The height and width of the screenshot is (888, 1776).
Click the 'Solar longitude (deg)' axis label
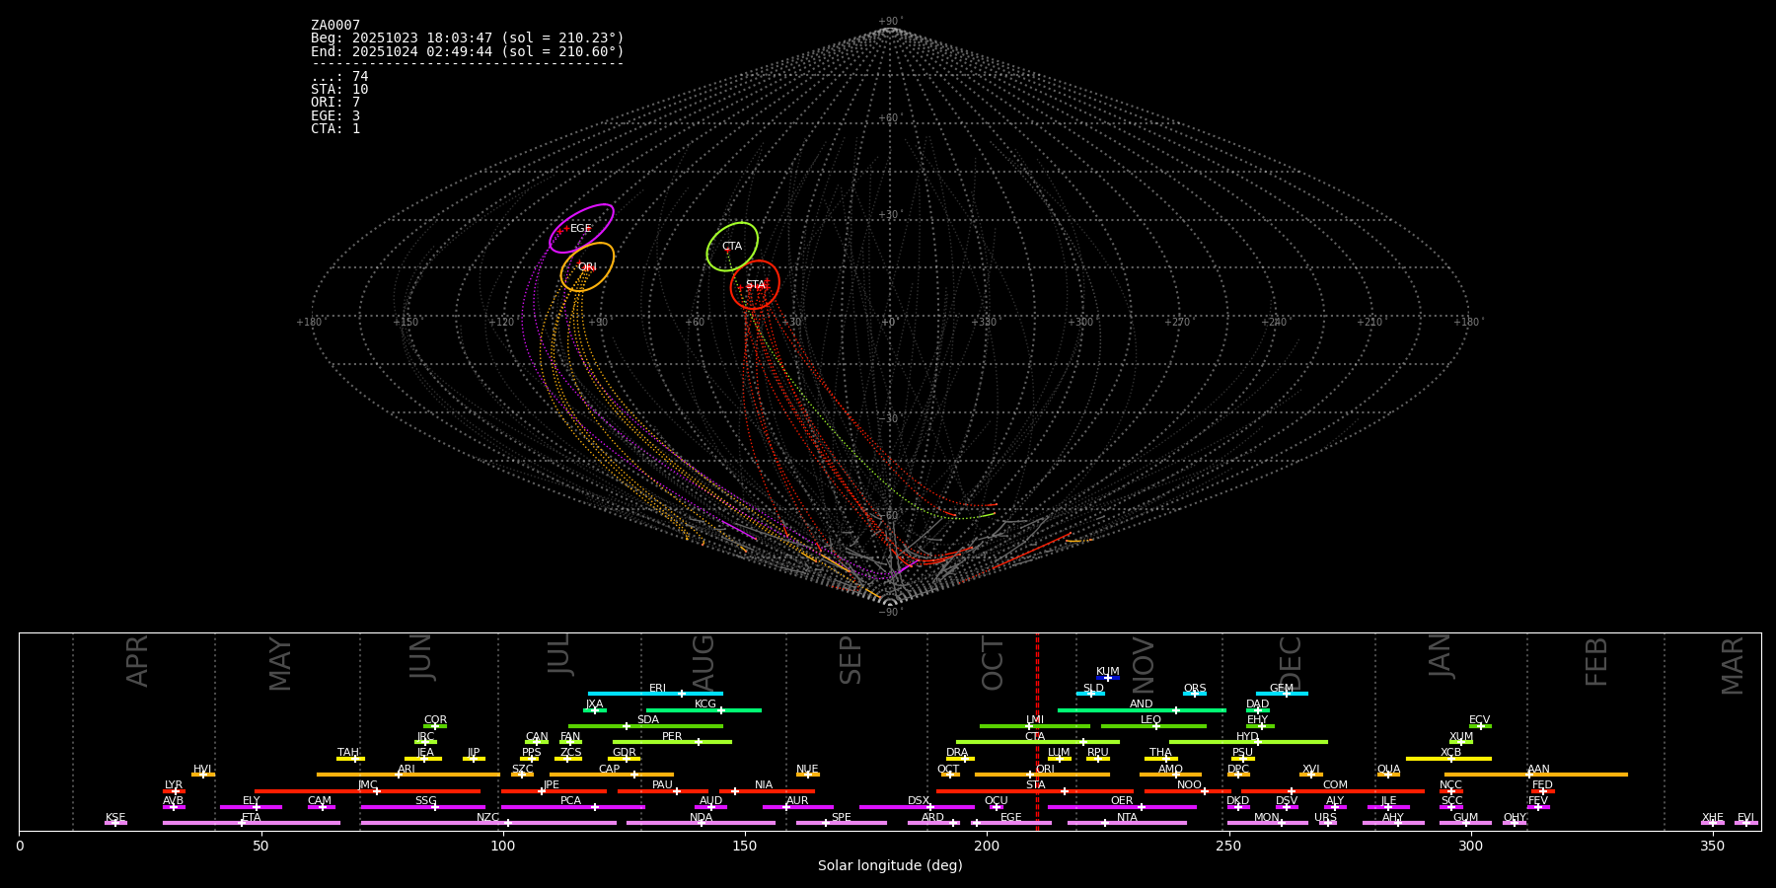[889, 866]
